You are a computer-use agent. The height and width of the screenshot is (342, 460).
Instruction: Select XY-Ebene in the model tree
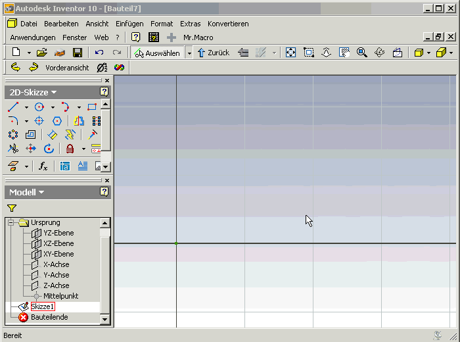[x=58, y=254]
